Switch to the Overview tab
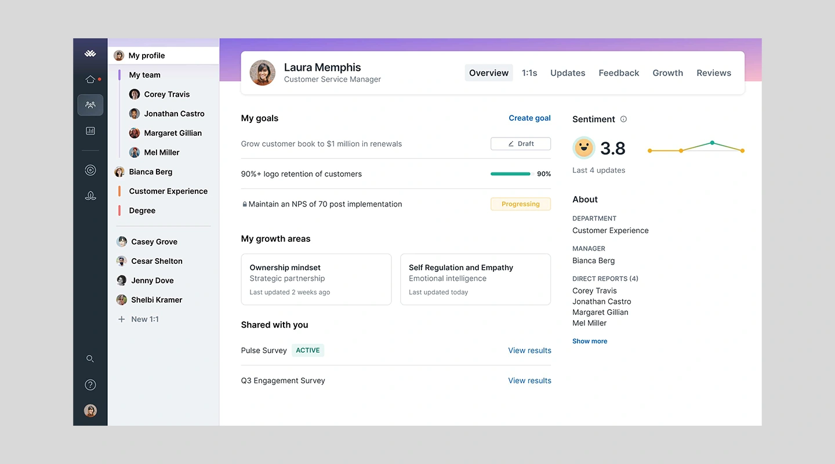This screenshot has height=464, width=835. point(489,72)
